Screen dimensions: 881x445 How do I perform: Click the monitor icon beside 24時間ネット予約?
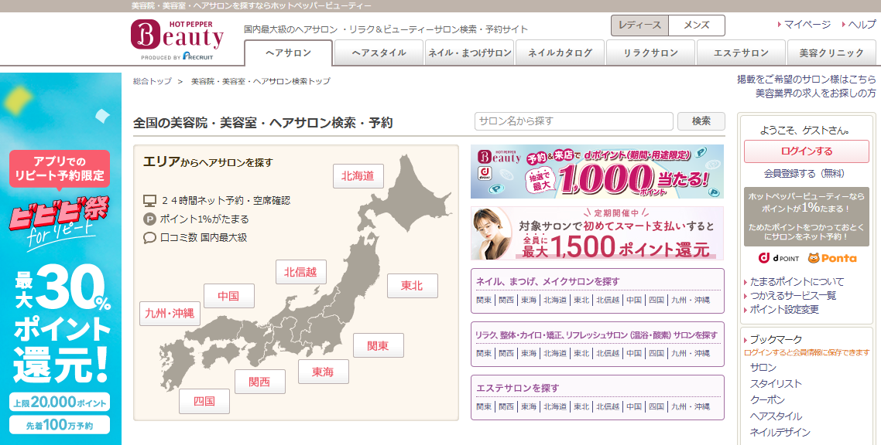(x=149, y=201)
